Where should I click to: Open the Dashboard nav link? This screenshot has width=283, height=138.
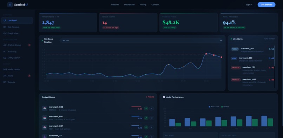tap(129, 5)
